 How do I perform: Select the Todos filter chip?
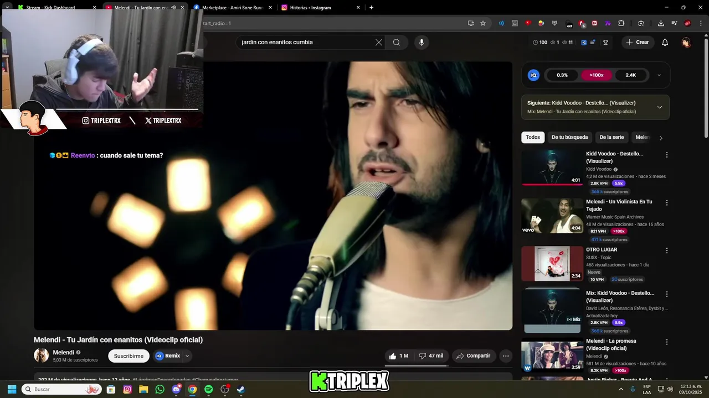pyautogui.click(x=533, y=137)
